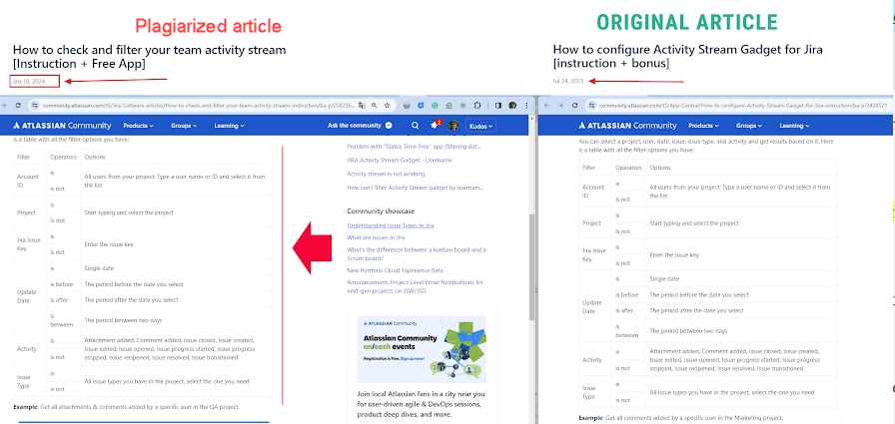Screen dimensions: 895x424
Task: Open 'New Portfolio Cloud Experience Beta' link
Action: (x=395, y=270)
